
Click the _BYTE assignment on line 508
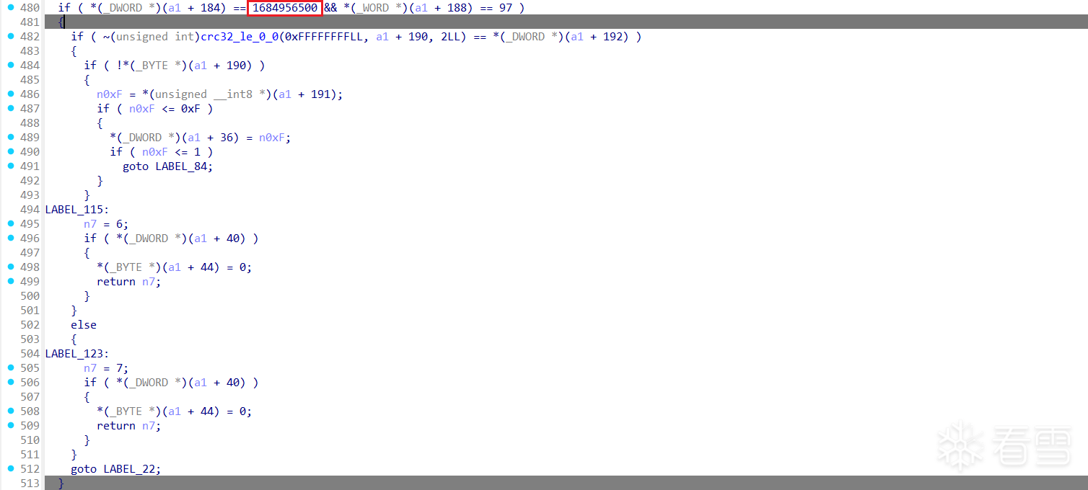(175, 411)
